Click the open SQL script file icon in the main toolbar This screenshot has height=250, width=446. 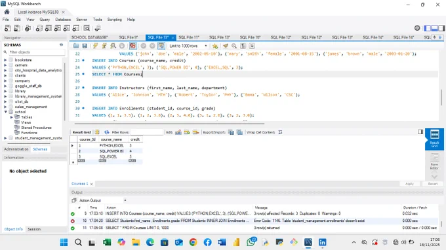click(17, 28)
